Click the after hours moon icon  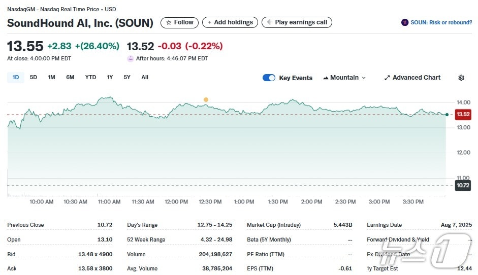click(x=131, y=58)
